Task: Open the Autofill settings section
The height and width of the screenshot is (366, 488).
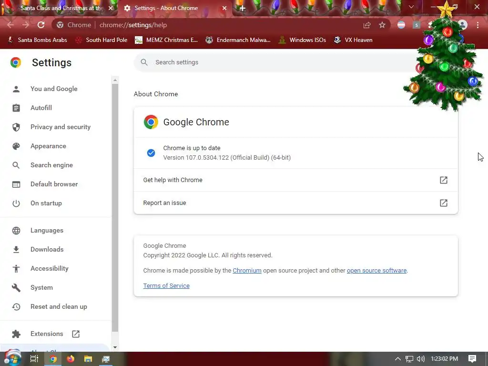Action: click(41, 108)
